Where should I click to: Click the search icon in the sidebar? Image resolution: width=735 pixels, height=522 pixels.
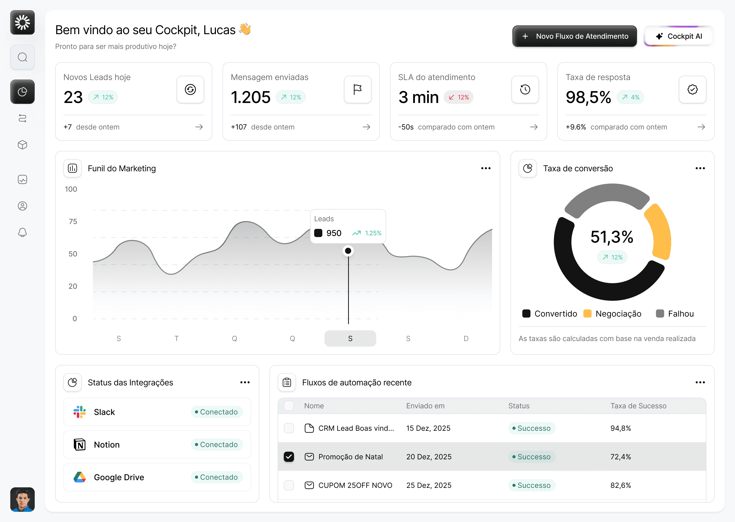(x=22, y=57)
